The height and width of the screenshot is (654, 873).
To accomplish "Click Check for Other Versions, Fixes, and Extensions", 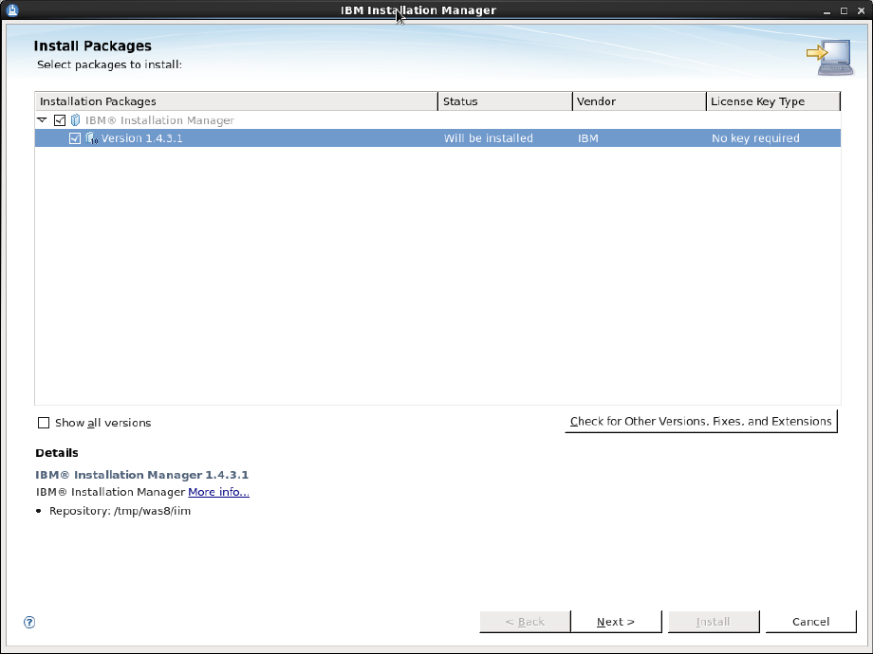I will (701, 421).
